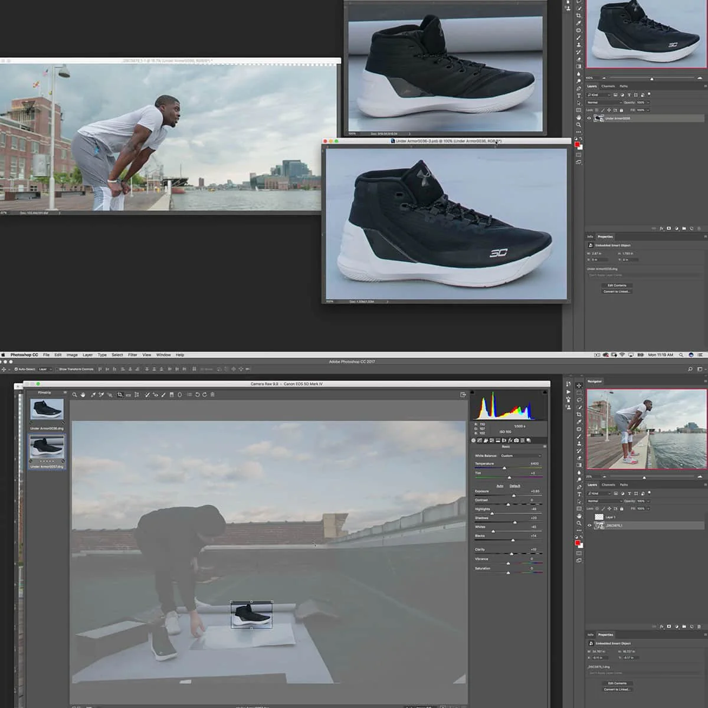Select the Hand tool in Camera Raw toolbar

coord(83,394)
